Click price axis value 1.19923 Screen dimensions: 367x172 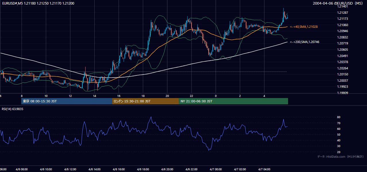pos(342,87)
